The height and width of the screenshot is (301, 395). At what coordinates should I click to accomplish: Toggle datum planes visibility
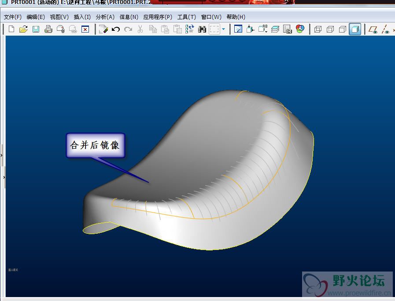pyautogui.click(x=373, y=29)
